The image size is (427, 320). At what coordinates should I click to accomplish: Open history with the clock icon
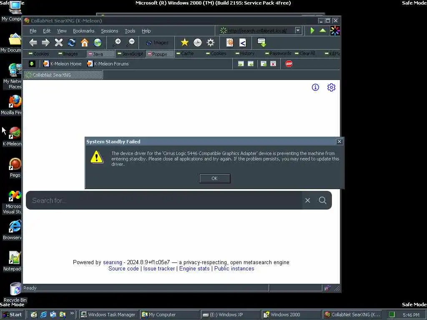197,42
